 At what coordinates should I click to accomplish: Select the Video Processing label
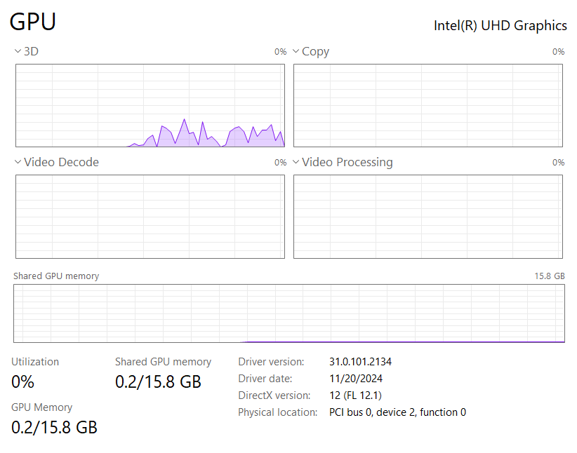pos(347,163)
